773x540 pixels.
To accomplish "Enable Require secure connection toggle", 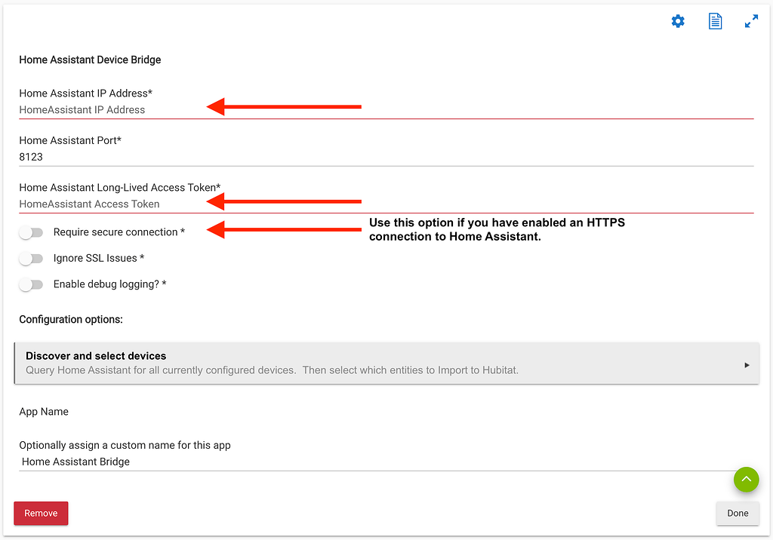I will [x=31, y=232].
